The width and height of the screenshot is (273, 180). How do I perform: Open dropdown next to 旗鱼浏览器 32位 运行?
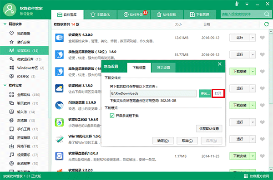click(x=253, y=54)
